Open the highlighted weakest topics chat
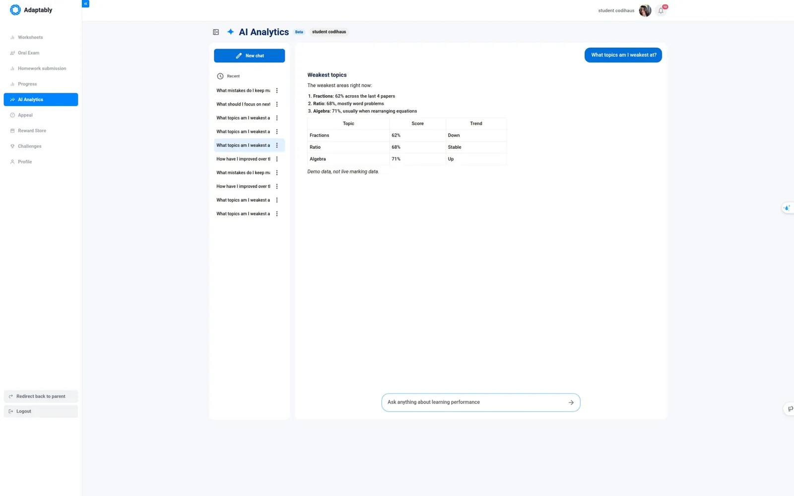The image size is (794, 496). [243, 145]
